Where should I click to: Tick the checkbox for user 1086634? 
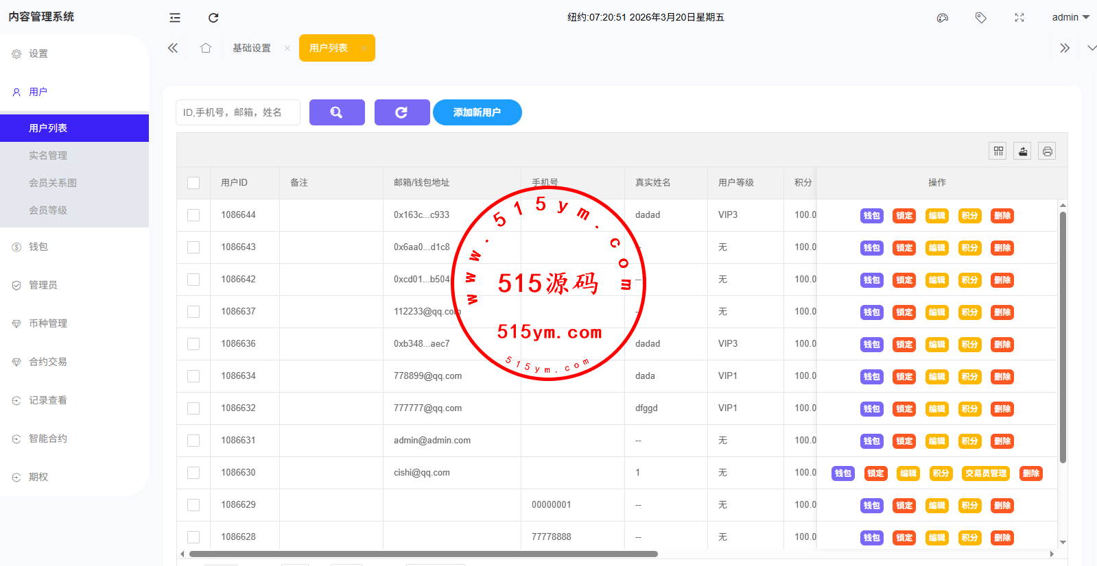click(193, 376)
